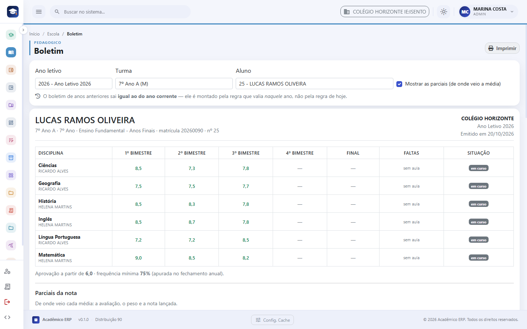Image resolution: width=527 pixels, height=329 pixels.
Task: Open the violet shapes grid sidebar icon
Action: point(11,175)
